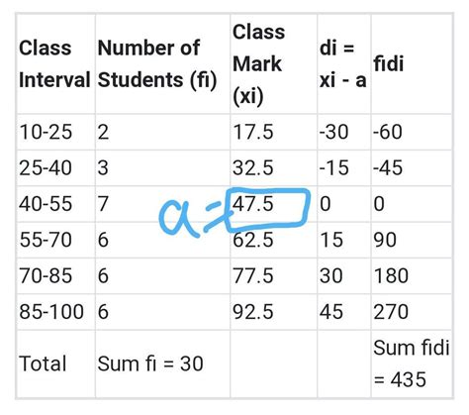The width and height of the screenshot is (469, 415).
Task: Select the Number of Students (fi) header
Action: pyautogui.click(x=162, y=63)
